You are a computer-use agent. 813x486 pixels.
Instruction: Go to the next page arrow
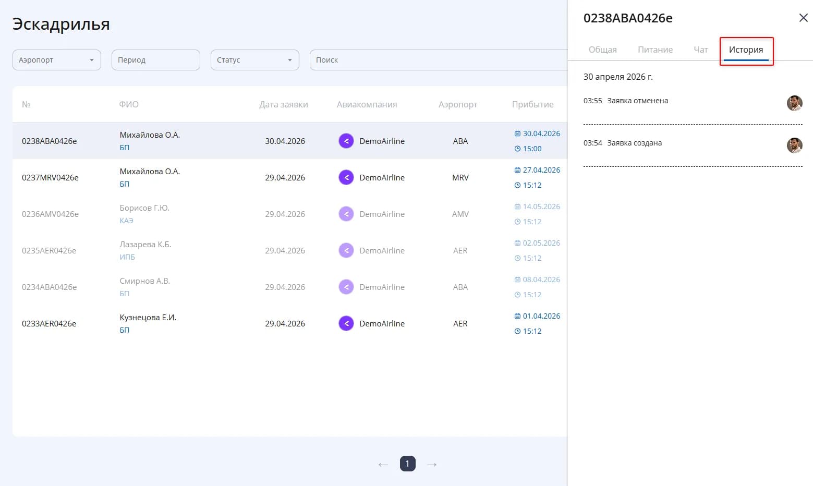[x=432, y=464]
